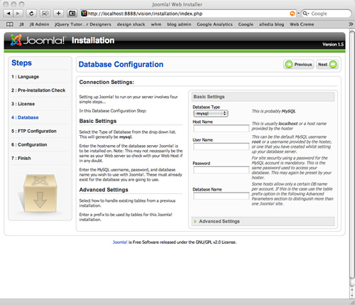Click the site favicon in the address bar
The width and height of the screenshot is (355, 305).
tap(84, 14)
